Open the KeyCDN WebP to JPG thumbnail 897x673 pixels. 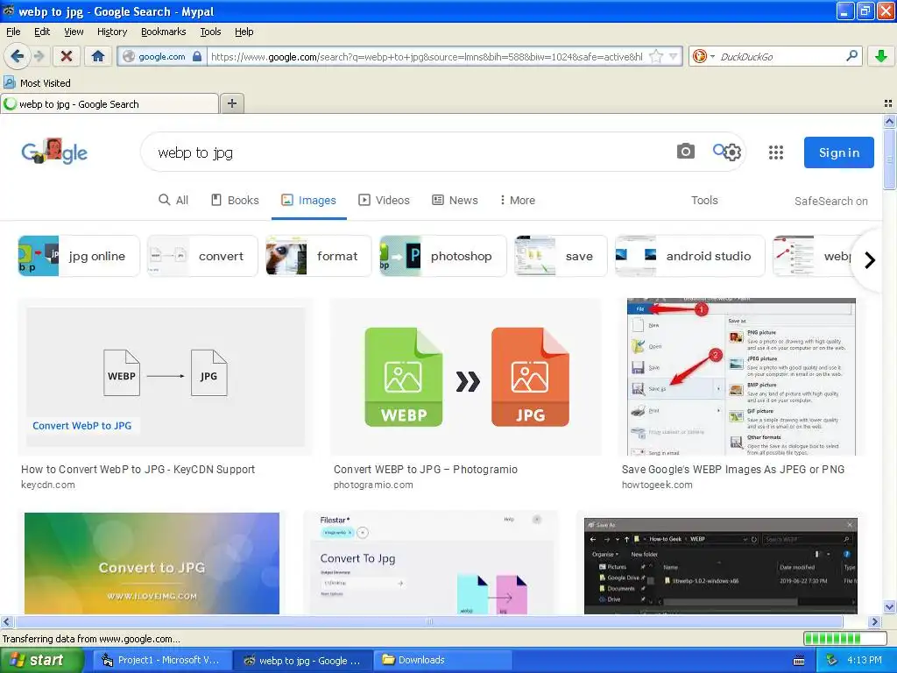pos(166,377)
